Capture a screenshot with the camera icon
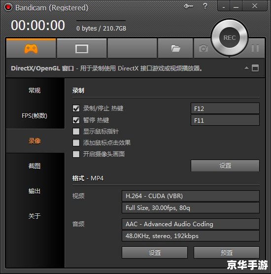The height and width of the screenshot is (274, 271). pos(203,48)
